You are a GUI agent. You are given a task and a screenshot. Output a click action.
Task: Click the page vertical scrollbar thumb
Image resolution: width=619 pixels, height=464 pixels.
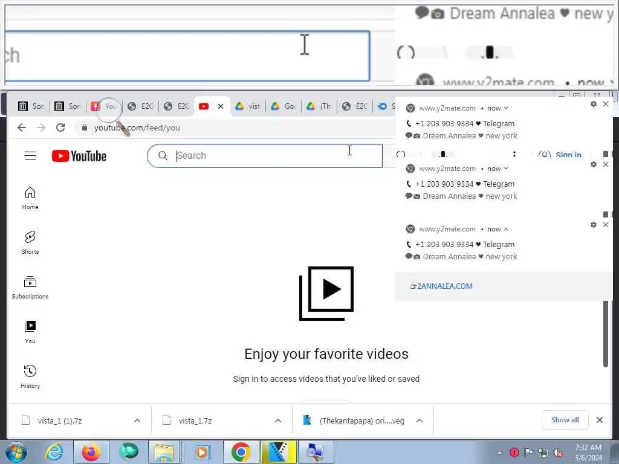(x=606, y=333)
